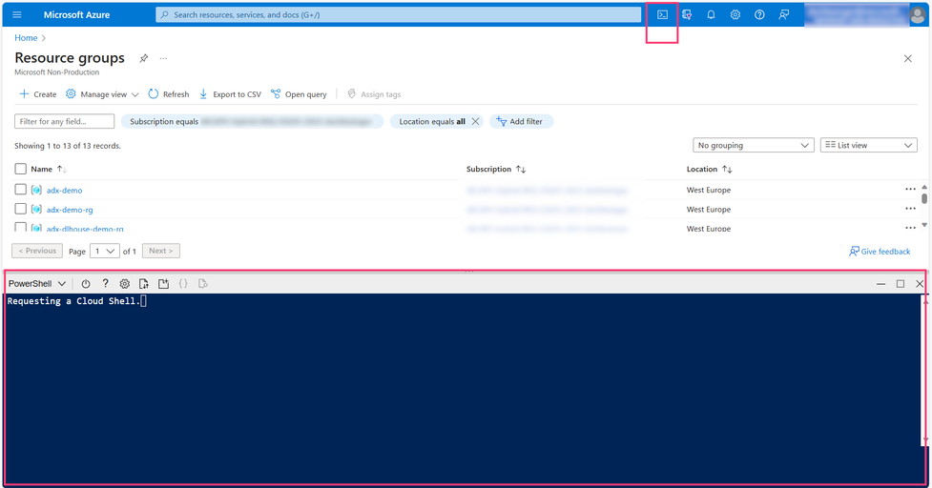
Task: Click Open query
Action: [x=299, y=93]
